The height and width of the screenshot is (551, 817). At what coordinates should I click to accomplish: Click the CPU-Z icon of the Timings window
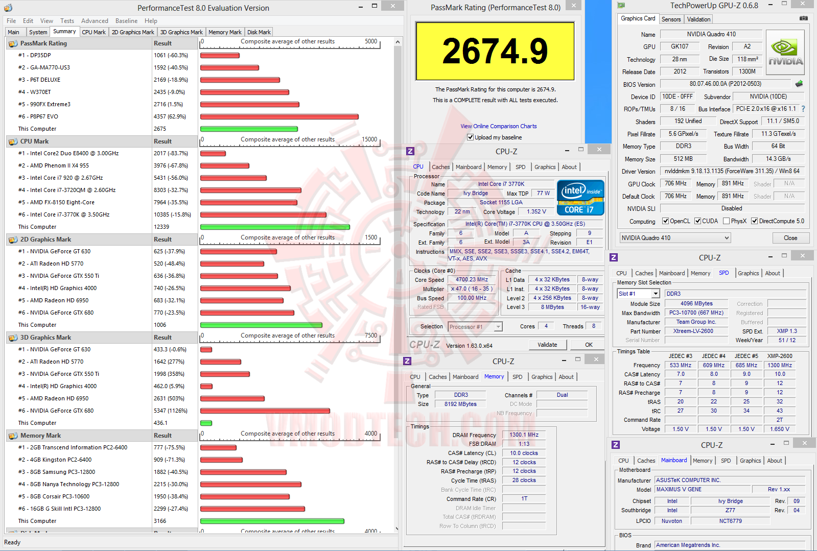(x=407, y=361)
